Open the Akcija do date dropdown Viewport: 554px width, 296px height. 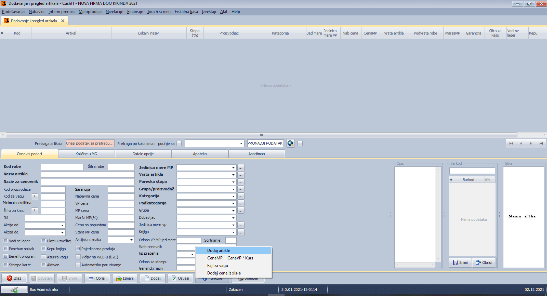63,233
